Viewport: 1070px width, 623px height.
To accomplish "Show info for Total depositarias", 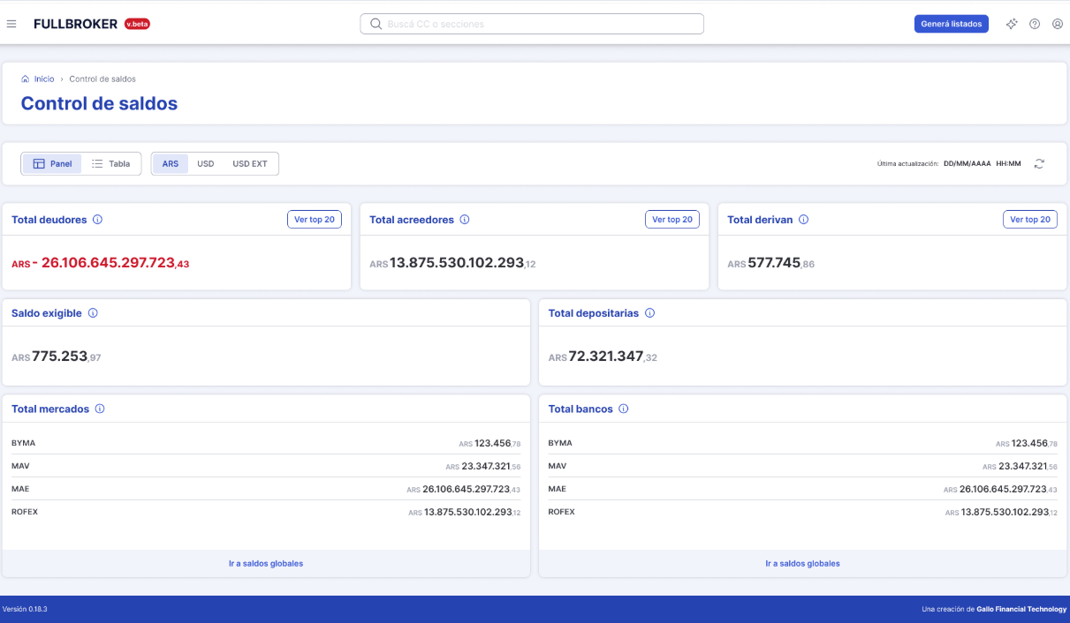I will (x=649, y=313).
